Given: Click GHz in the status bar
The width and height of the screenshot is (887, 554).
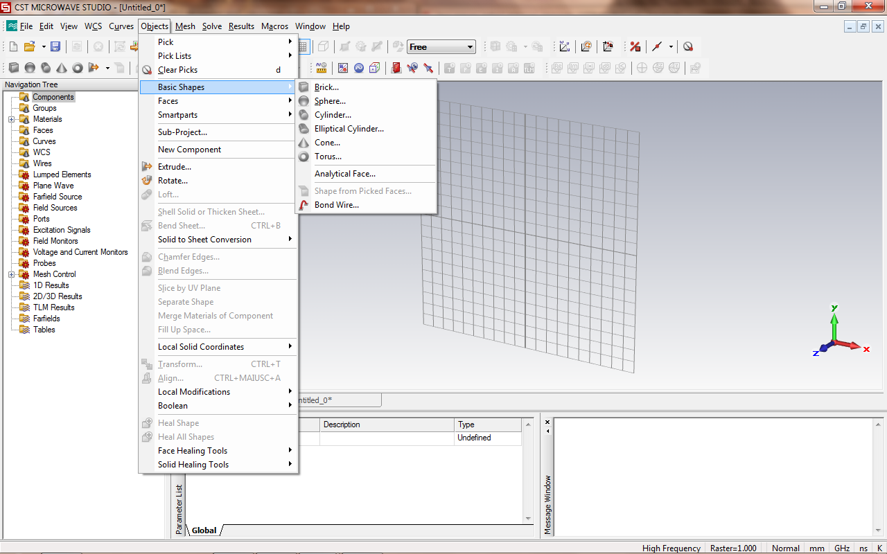Looking at the screenshot, I should click(x=842, y=548).
